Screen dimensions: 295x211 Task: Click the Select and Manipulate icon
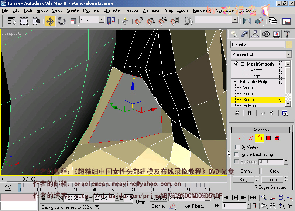tap(125, 21)
